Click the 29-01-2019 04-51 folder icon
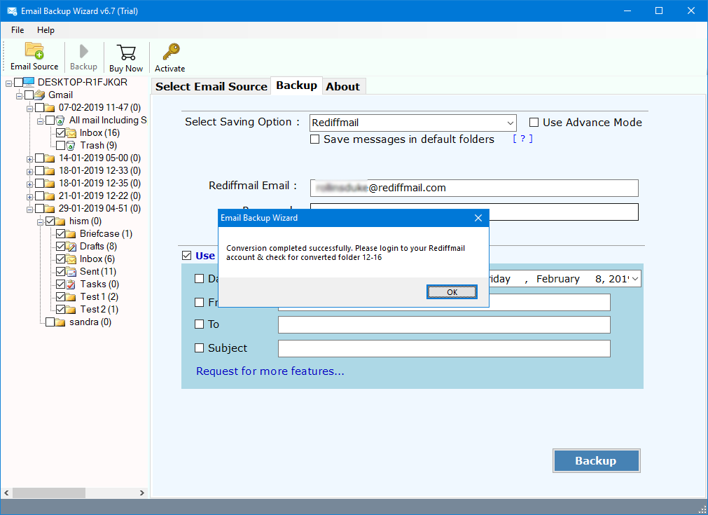The width and height of the screenshot is (708, 515). [50, 210]
